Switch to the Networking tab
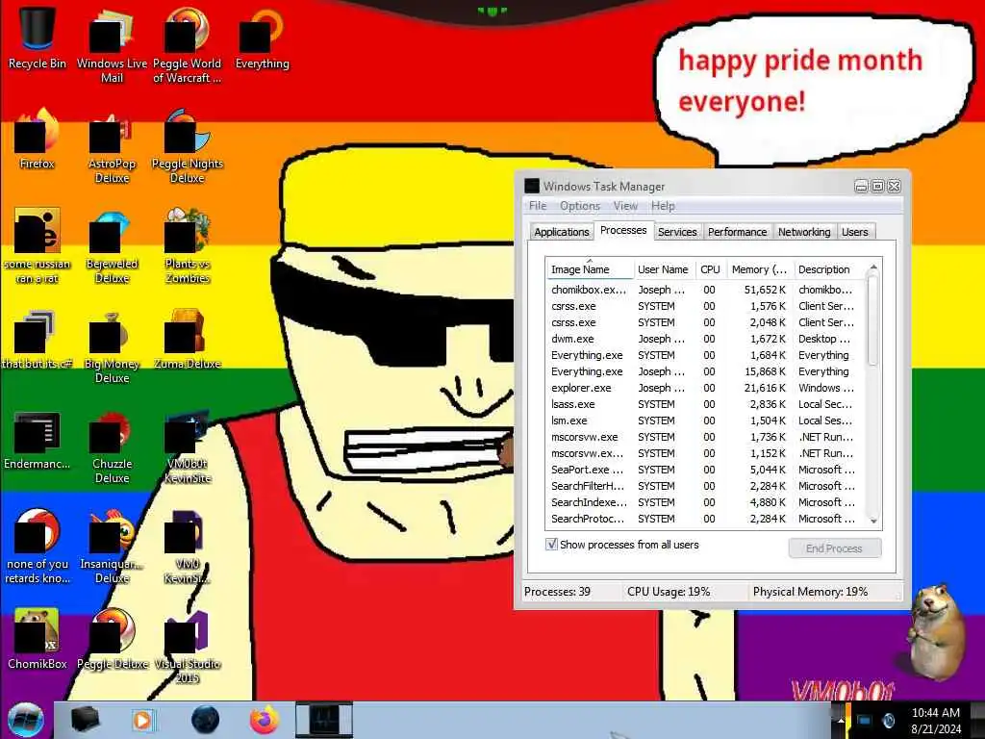985x739 pixels. pyautogui.click(x=804, y=232)
